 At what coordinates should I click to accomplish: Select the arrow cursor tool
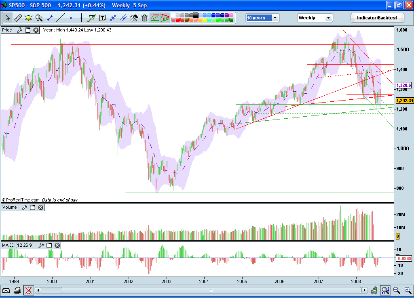[7, 18]
